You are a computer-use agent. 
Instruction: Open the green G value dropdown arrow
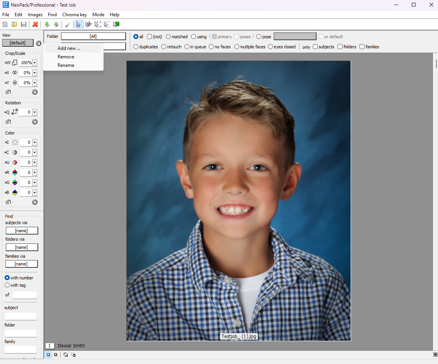(35, 182)
